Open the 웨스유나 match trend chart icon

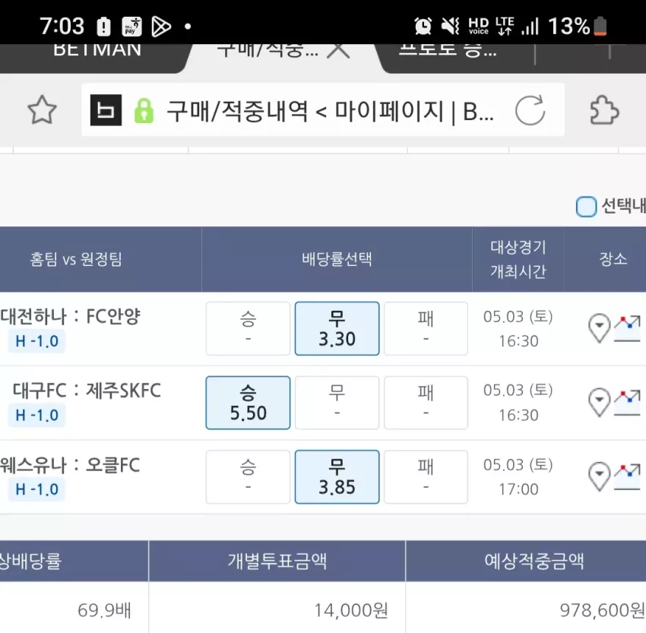628,476
